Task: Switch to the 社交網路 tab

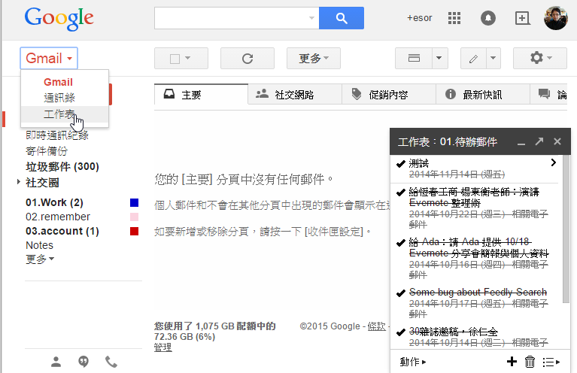Action: click(295, 95)
